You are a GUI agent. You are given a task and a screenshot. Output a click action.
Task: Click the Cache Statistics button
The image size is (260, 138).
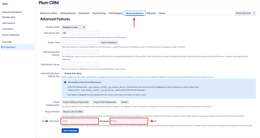[109, 42]
